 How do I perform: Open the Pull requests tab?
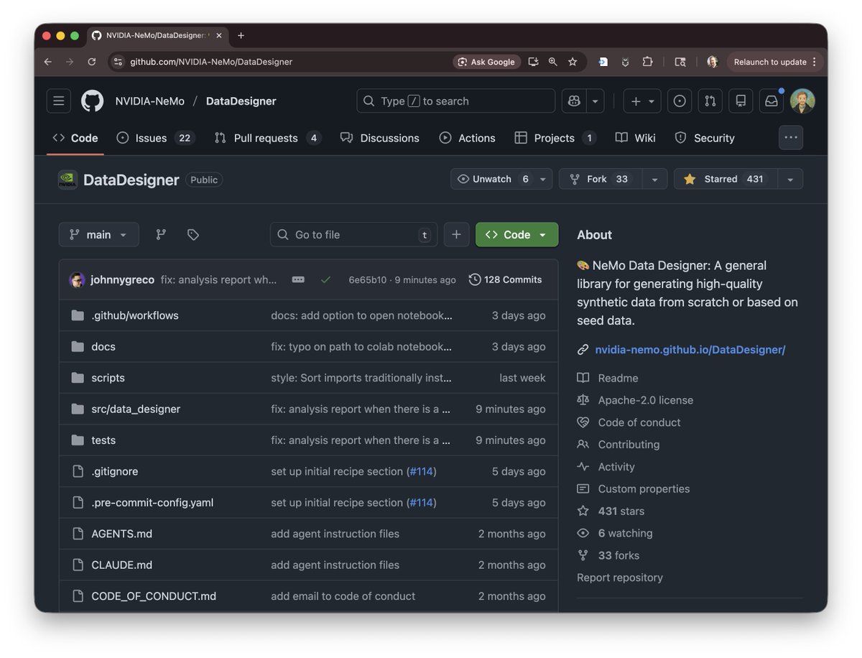[x=267, y=138]
